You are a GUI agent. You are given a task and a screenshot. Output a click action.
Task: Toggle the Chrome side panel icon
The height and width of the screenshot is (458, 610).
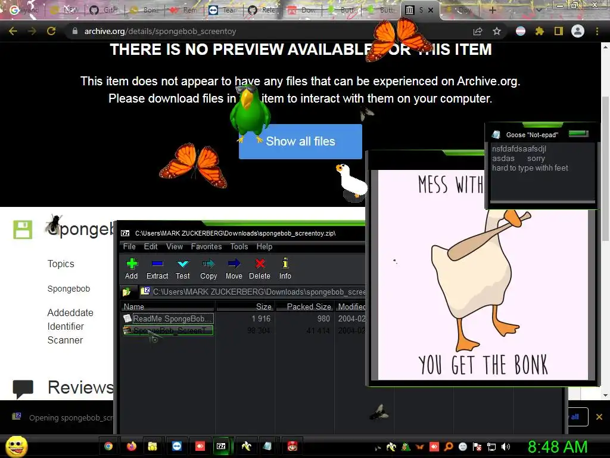click(559, 31)
